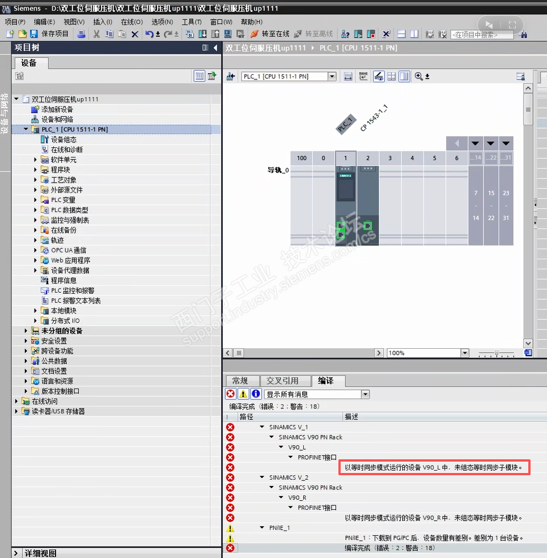Toggle module label display NAME icon
Viewport: 547px width, 558px height.
363,76
